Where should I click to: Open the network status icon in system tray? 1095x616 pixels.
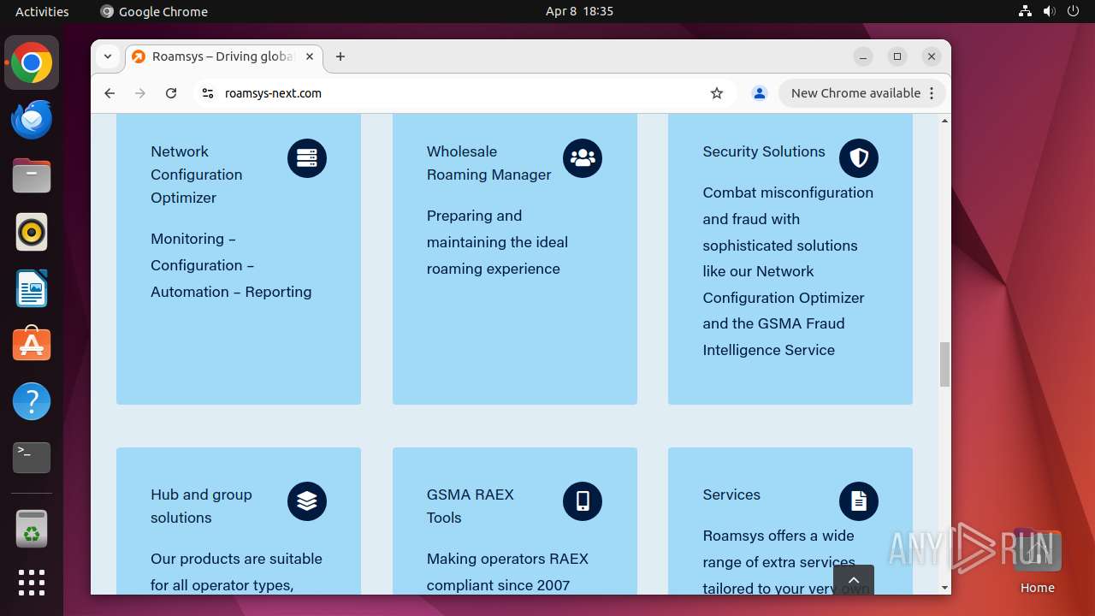[x=1025, y=11]
